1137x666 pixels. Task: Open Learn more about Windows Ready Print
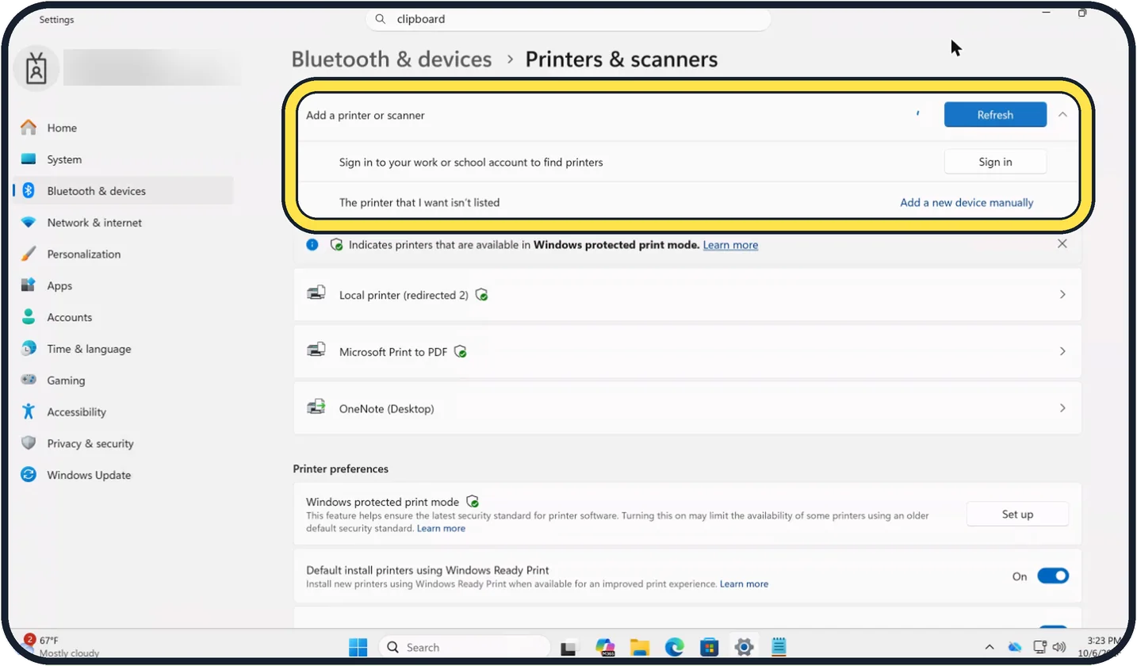(x=744, y=584)
